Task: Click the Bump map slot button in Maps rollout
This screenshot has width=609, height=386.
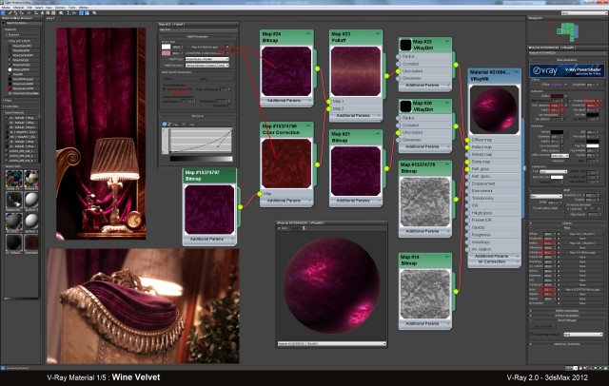Action: 582,289
